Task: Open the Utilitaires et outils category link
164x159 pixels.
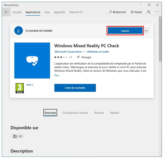Action: pyautogui.click(x=98, y=52)
